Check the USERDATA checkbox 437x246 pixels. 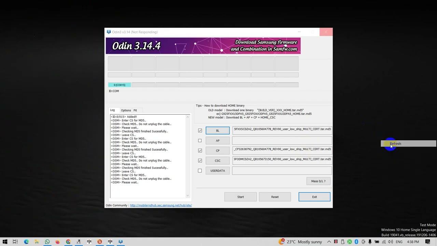200,170
